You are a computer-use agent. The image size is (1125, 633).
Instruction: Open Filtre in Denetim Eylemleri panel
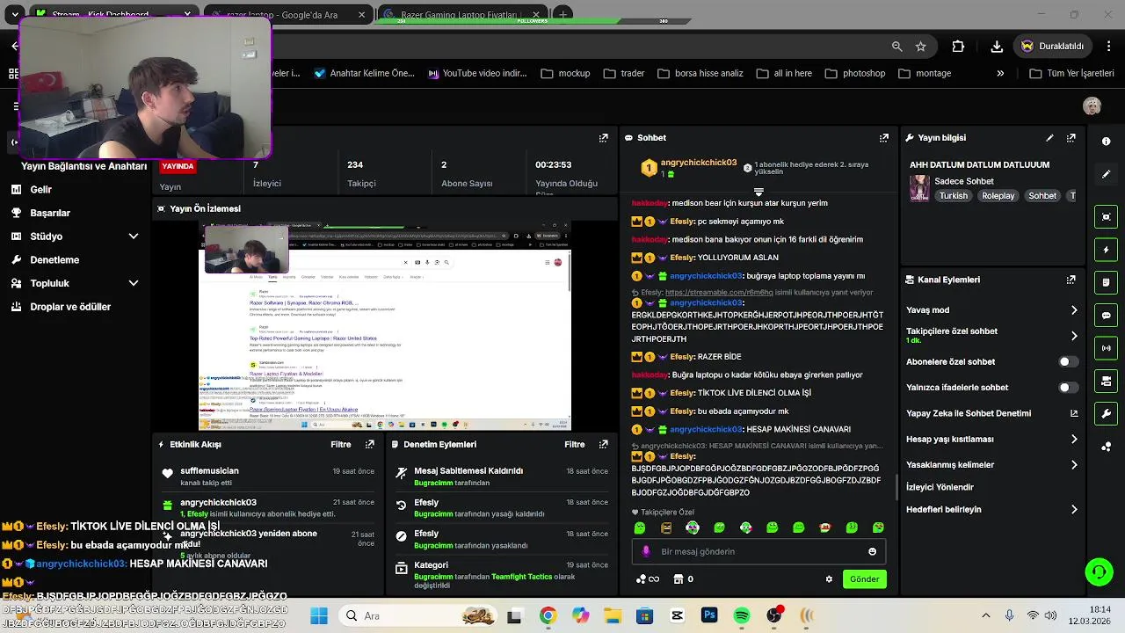(575, 445)
